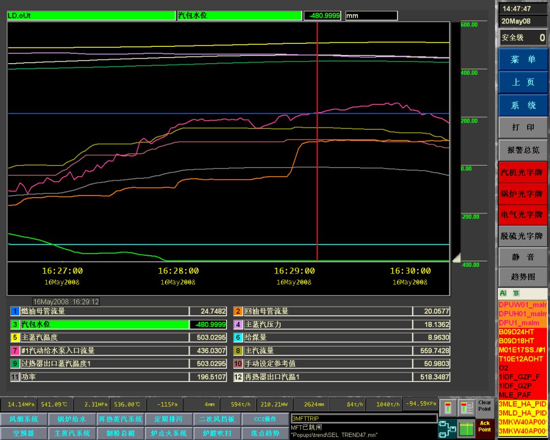Image resolution: width=550 pixels, height=440 pixels.
Task: Open 脱硫光字牌 desulfurization annunciator
Action: (x=522, y=236)
